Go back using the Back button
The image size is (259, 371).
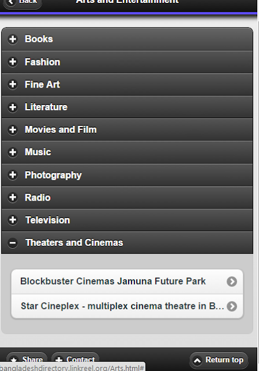coord(23,3)
